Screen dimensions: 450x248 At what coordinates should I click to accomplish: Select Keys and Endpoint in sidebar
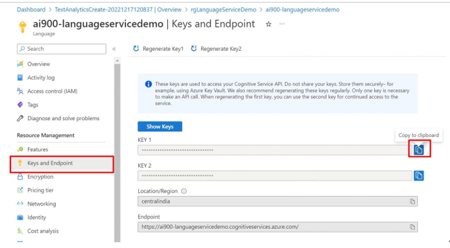(x=62, y=163)
